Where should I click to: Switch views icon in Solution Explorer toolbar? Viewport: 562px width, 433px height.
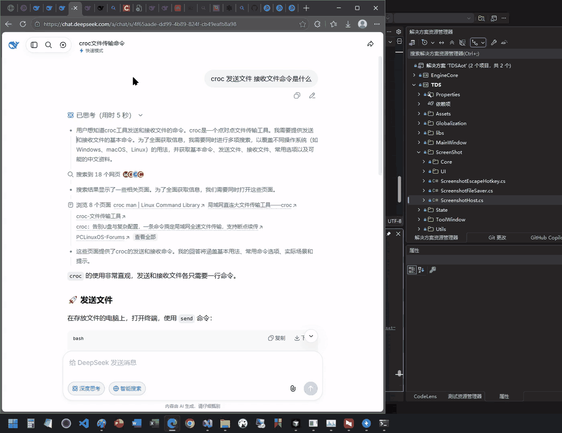click(412, 43)
